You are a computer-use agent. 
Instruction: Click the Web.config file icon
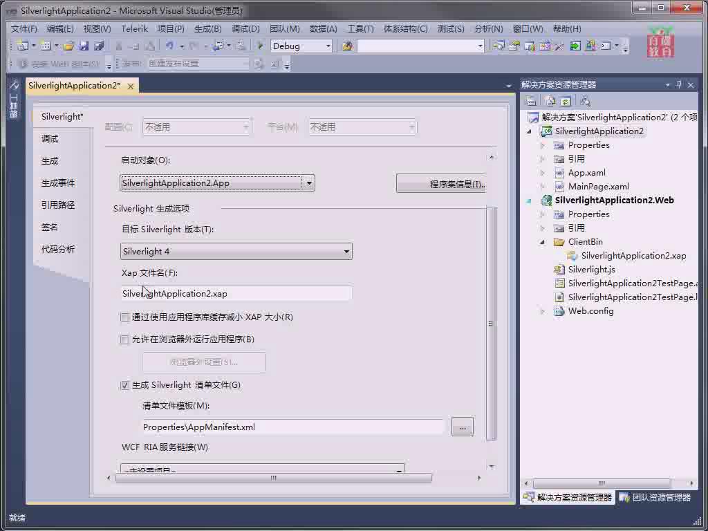559,311
